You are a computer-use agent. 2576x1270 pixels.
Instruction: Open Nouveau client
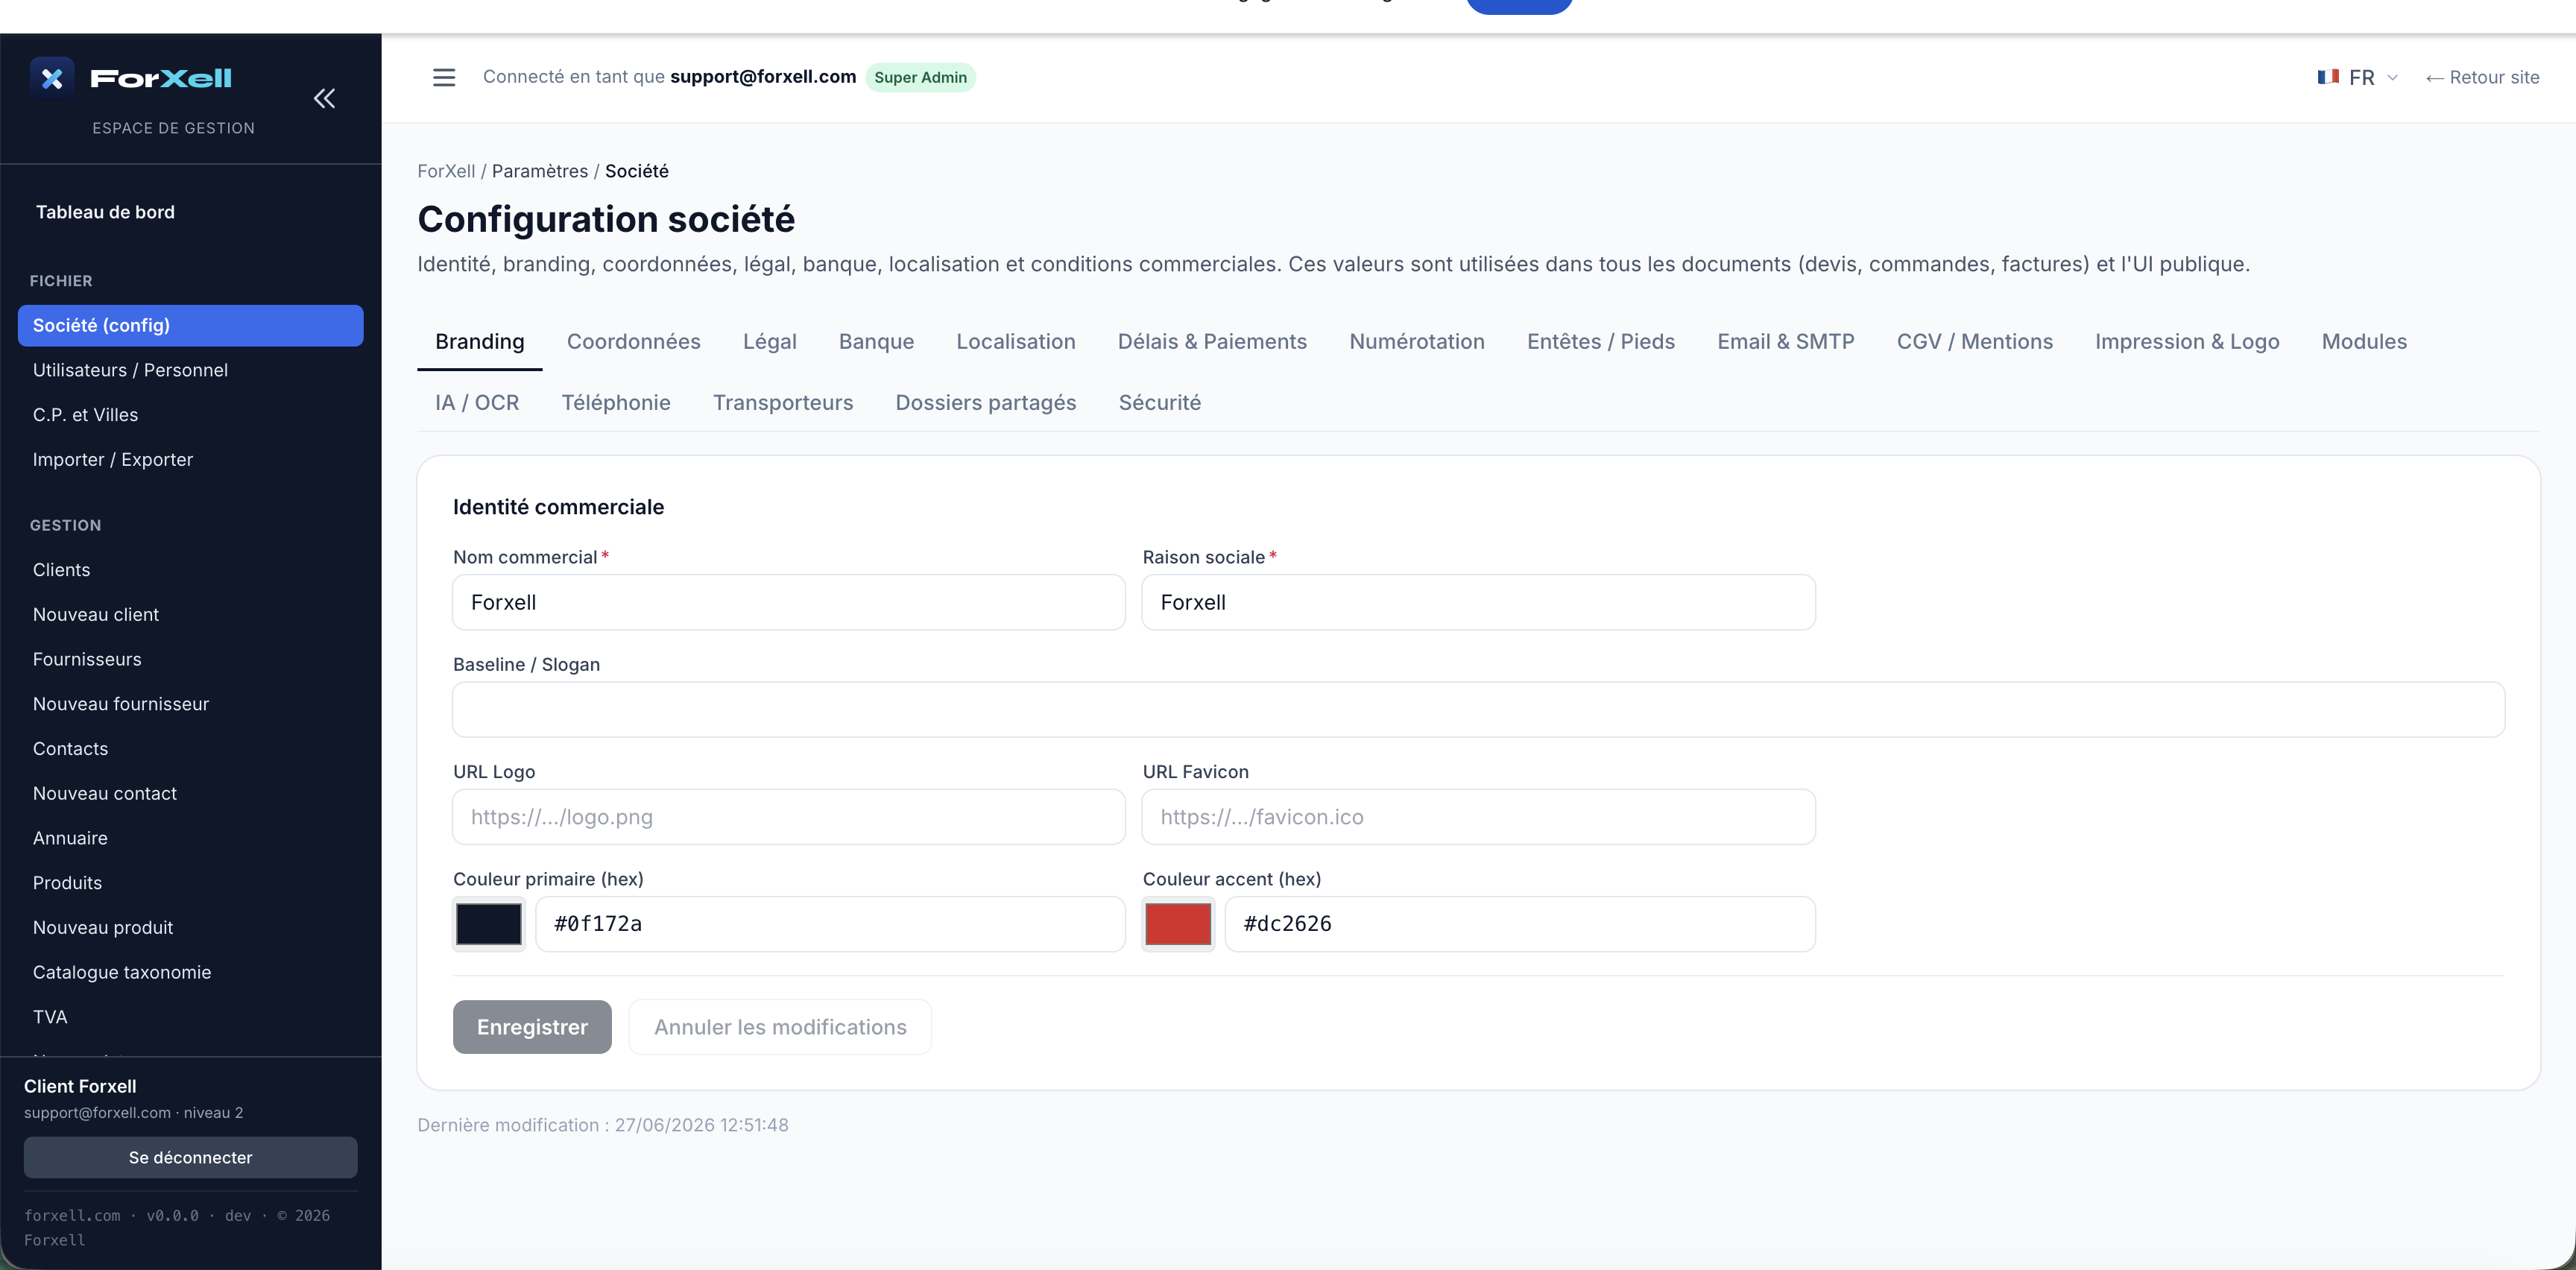click(x=190, y=614)
